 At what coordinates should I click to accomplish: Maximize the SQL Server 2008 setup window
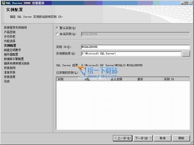click(x=186, y=3)
